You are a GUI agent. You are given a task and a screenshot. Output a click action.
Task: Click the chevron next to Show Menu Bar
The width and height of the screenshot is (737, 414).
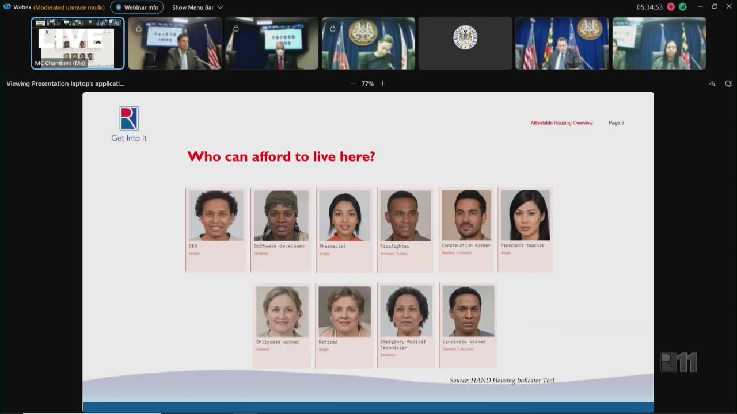coord(220,7)
